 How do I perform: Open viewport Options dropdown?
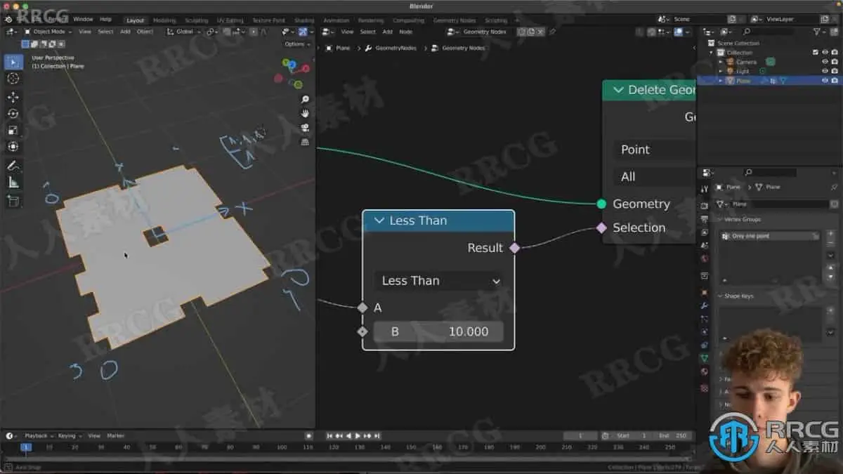[297, 44]
